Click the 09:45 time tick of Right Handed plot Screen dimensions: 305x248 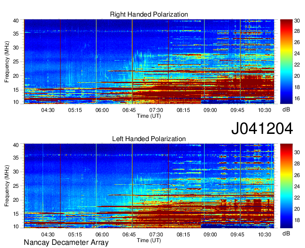click(237, 110)
